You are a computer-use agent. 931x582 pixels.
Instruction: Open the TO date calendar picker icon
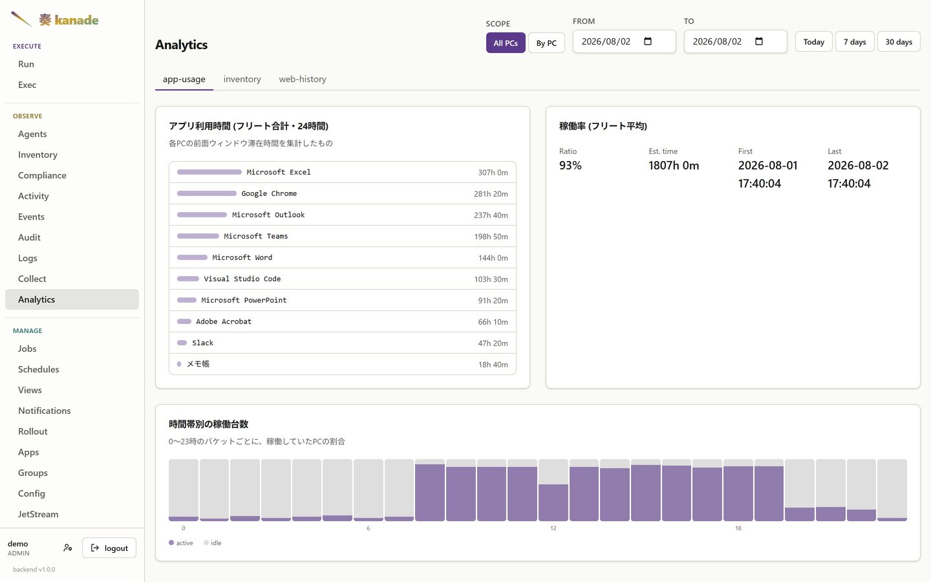click(759, 41)
